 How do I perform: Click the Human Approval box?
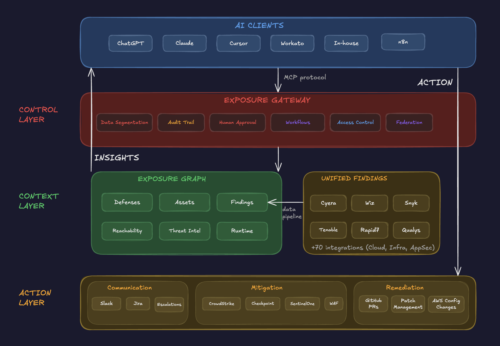238,122
